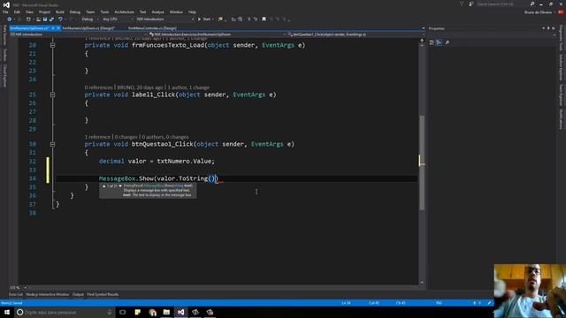The width and height of the screenshot is (566, 318).
Task: Click the previous overload arrow in tooltip
Action: 104,186
